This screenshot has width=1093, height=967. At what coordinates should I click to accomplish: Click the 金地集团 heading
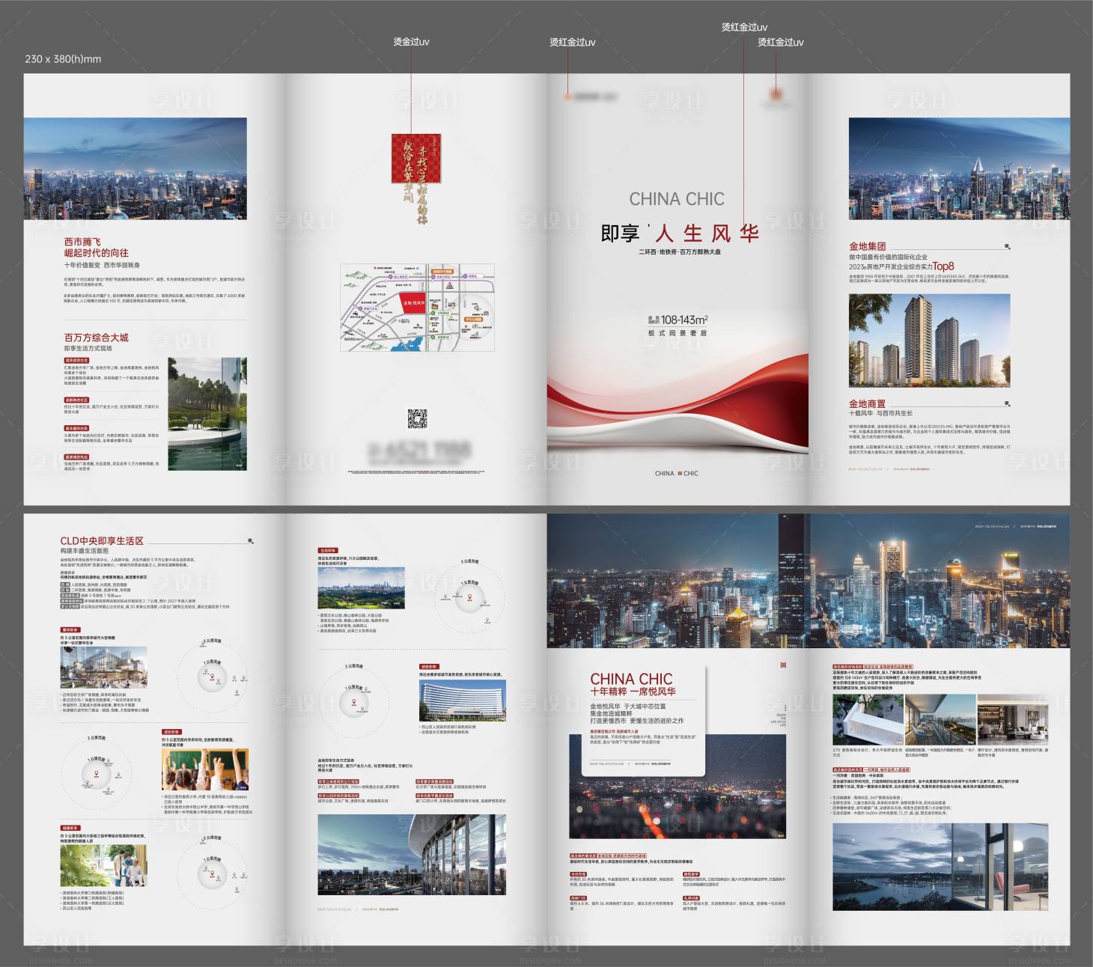pos(867,246)
